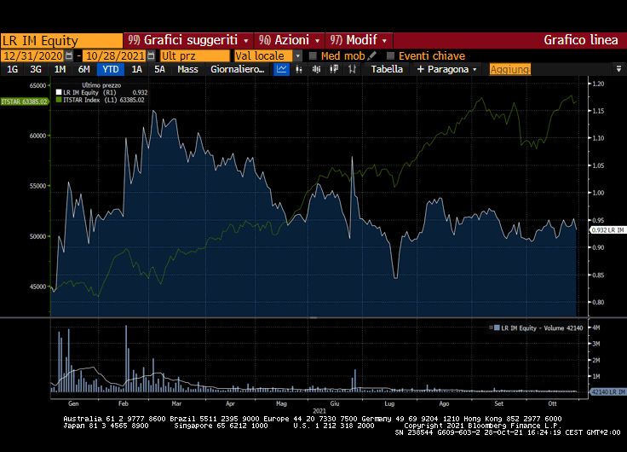This screenshot has width=627, height=452.
Task: Switch to the 5A time range
Action: 159,69
